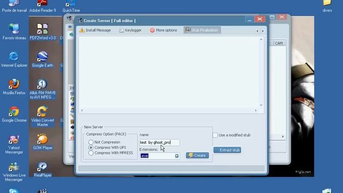Screen dimensions: 343x193
Task: Select Compress With UPX option
Action: 107,147
